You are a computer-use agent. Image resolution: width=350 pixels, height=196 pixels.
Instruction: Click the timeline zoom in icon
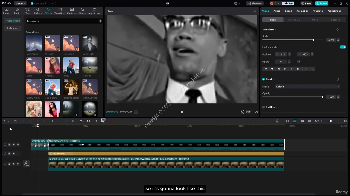(345, 121)
